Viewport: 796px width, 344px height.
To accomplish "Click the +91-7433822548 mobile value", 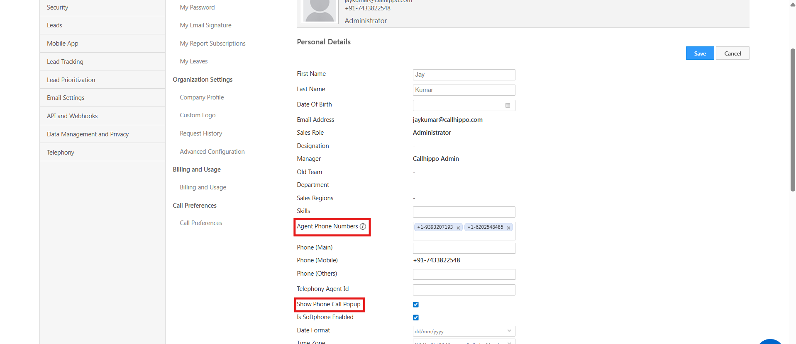I will [437, 260].
